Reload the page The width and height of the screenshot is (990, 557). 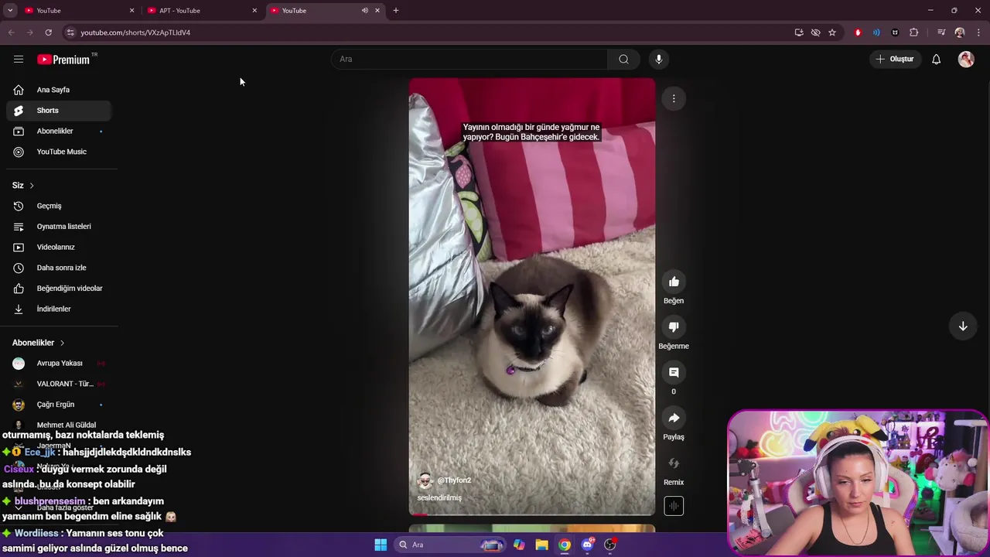tap(48, 32)
